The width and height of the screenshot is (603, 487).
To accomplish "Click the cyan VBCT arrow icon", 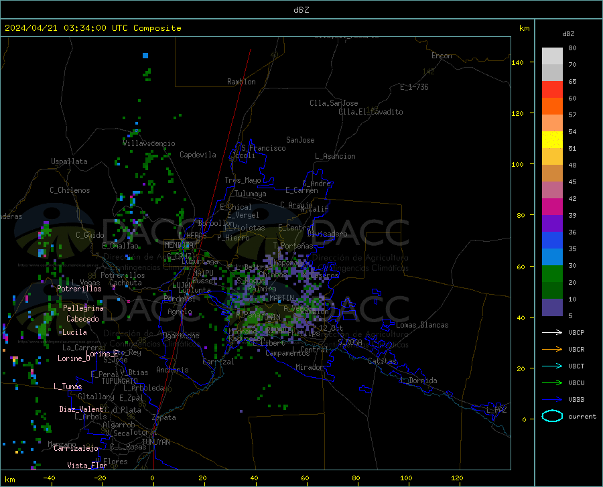I will point(552,366).
